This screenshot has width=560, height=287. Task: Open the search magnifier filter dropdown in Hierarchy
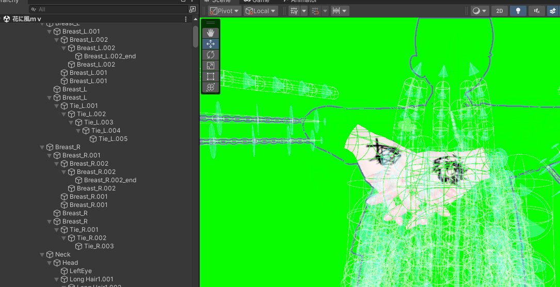(x=34, y=9)
